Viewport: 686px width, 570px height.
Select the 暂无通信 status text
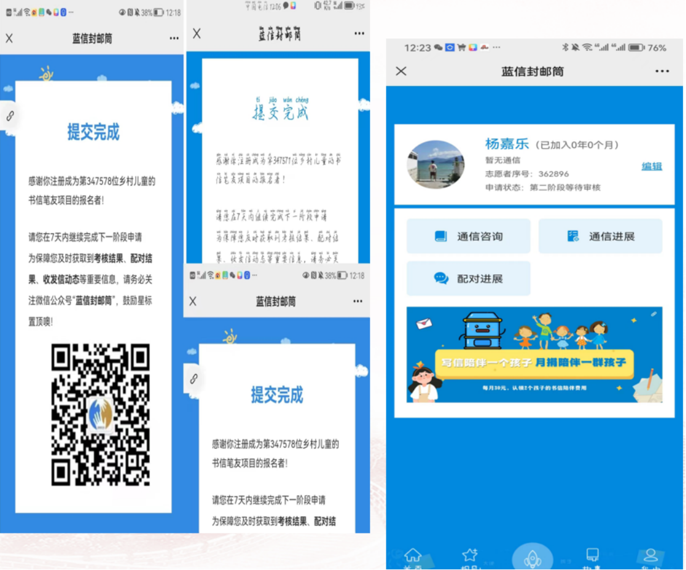tap(503, 160)
